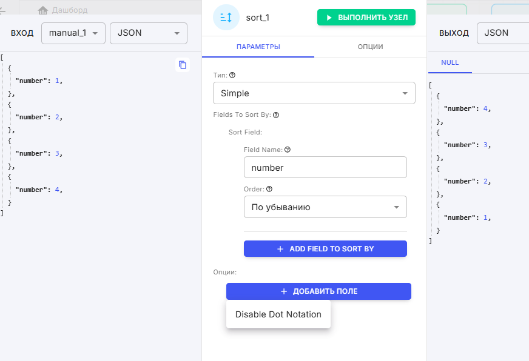Switch to the ОПЦИИ tab
This screenshot has width=529, height=361.
370,47
